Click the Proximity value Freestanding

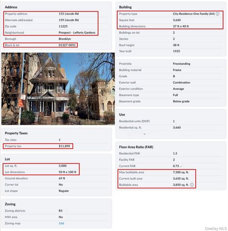click(x=181, y=64)
